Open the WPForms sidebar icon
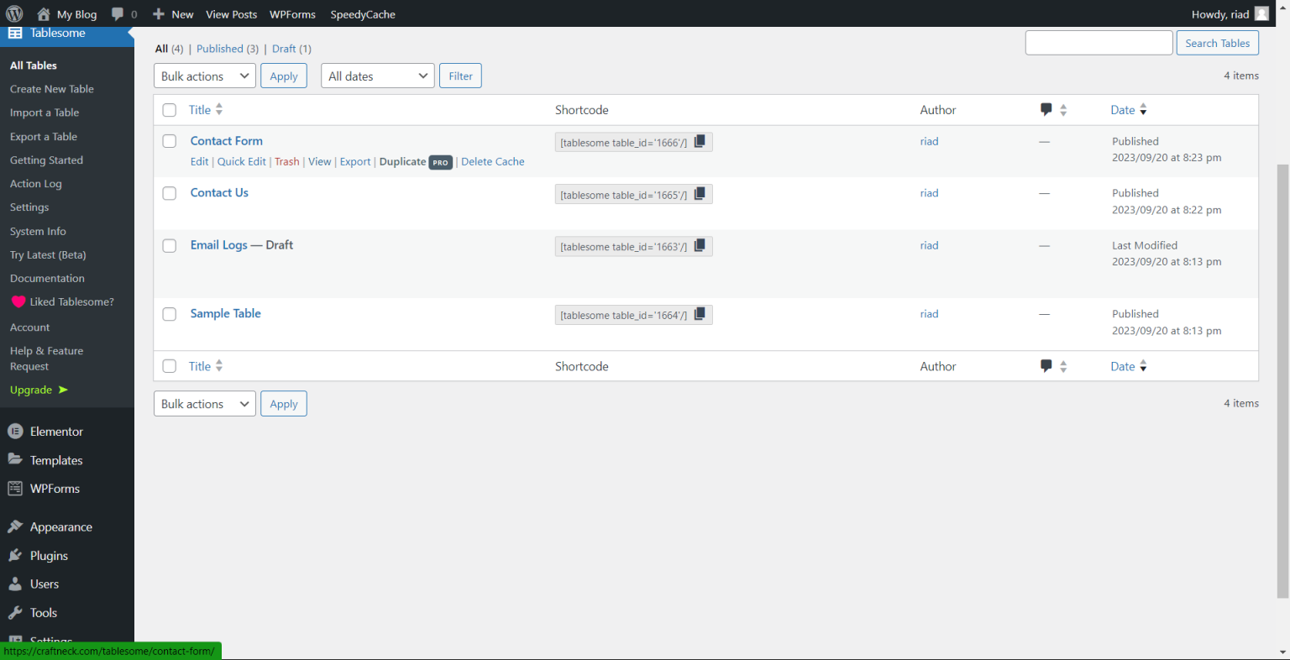Image resolution: width=1290 pixels, height=660 pixels. (x=16, y=489)
